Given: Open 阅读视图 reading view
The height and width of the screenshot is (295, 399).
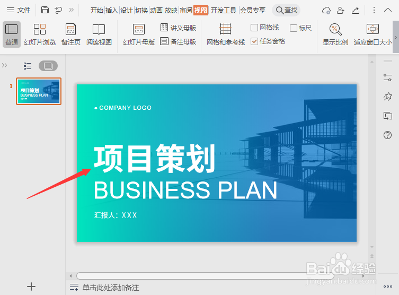Looking at the screenshot, I should pyautogui.click(x=99, y=34).
